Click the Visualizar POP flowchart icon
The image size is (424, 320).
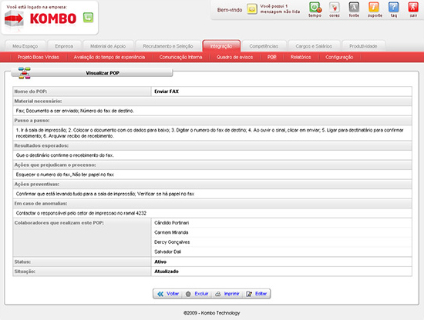coord(25,73)
